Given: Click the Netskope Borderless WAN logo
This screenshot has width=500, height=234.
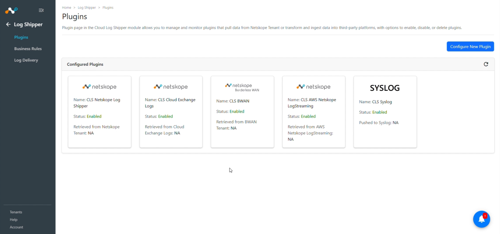Looking at the screenshot, I should pos(242,87).
